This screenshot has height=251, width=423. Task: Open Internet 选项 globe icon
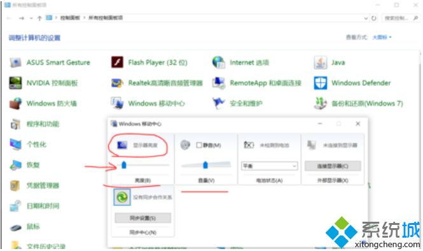(219, 62)
